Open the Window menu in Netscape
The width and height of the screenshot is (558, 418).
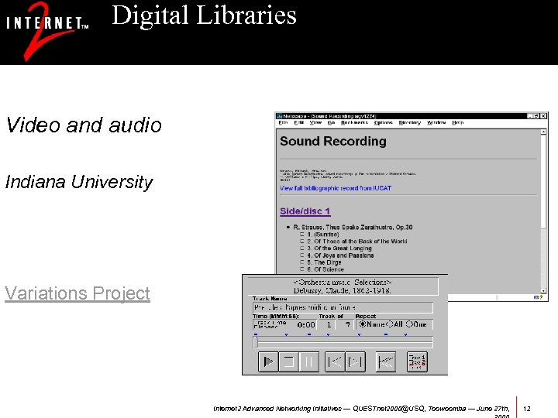[436, 122]
